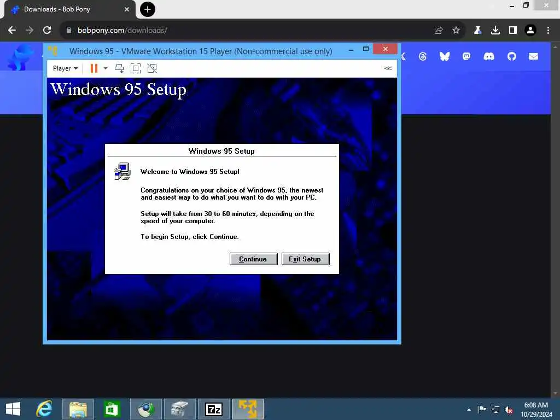Open File Explorer from taskbar
Screen dimensions: 560x420
click(x=78, y=409)
